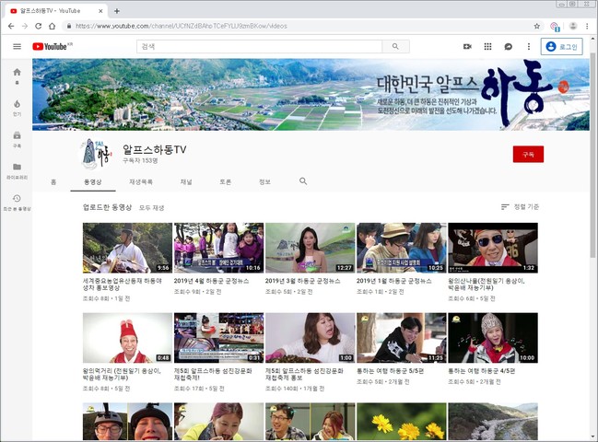Expand the 정렬 기준 sort dropdown
Image resolution: width=598 pixels, height=442 pixels.
point(520,207)
